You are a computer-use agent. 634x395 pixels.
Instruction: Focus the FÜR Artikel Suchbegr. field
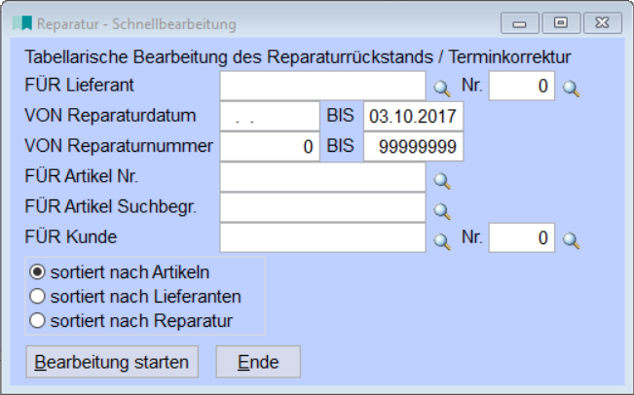[322, 207]
